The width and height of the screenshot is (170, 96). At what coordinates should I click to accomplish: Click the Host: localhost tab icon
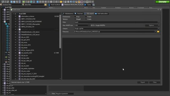pos(49,5)
